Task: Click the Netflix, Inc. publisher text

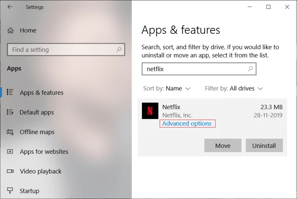Action: pyautogui.click(x=177, y=115)
